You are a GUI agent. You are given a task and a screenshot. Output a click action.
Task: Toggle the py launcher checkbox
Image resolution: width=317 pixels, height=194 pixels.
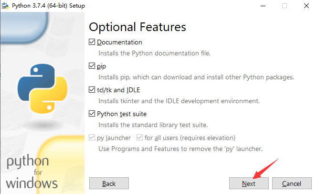[x=92, y=138]
